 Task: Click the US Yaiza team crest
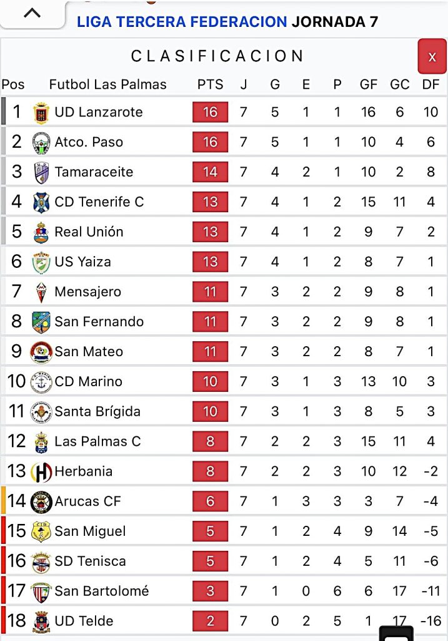click(x=41, y=262)
